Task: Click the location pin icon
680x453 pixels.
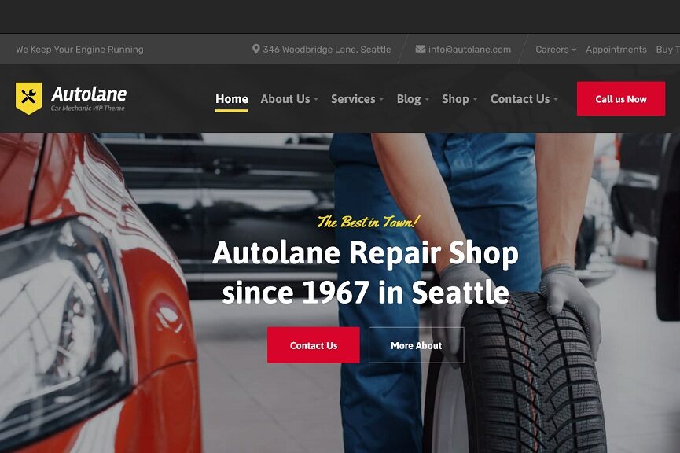Action: [255, 49]
